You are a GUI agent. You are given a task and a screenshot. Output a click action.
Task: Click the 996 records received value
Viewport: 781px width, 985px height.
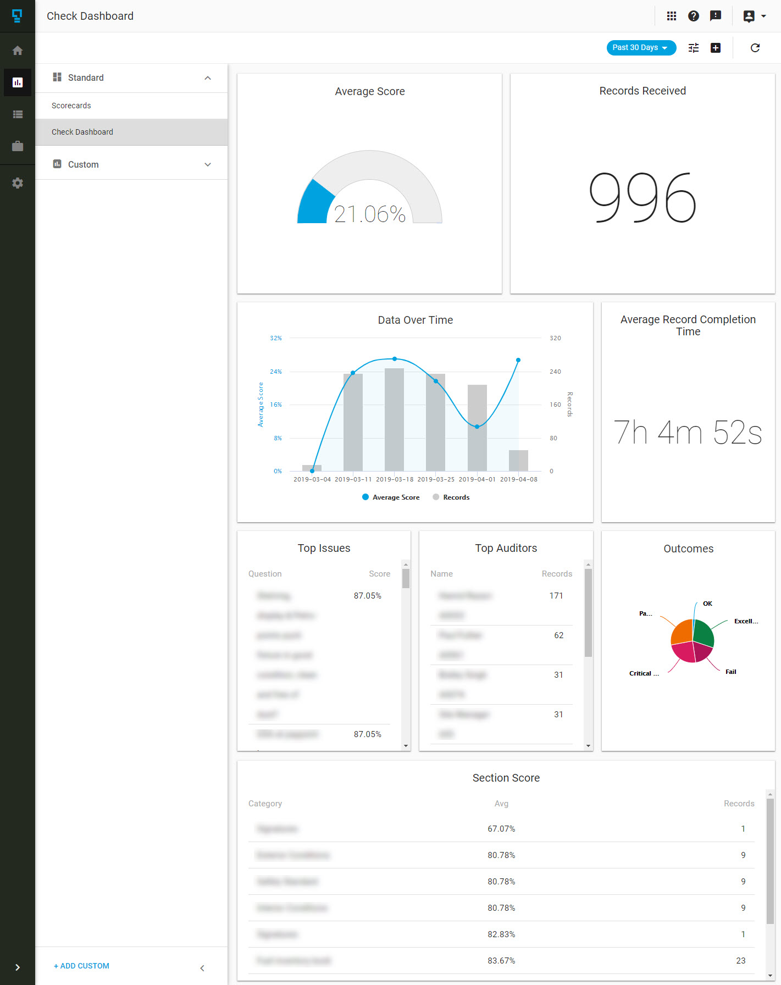(642, 197)
